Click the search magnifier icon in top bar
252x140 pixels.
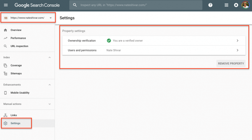click(x=75, y=5)
